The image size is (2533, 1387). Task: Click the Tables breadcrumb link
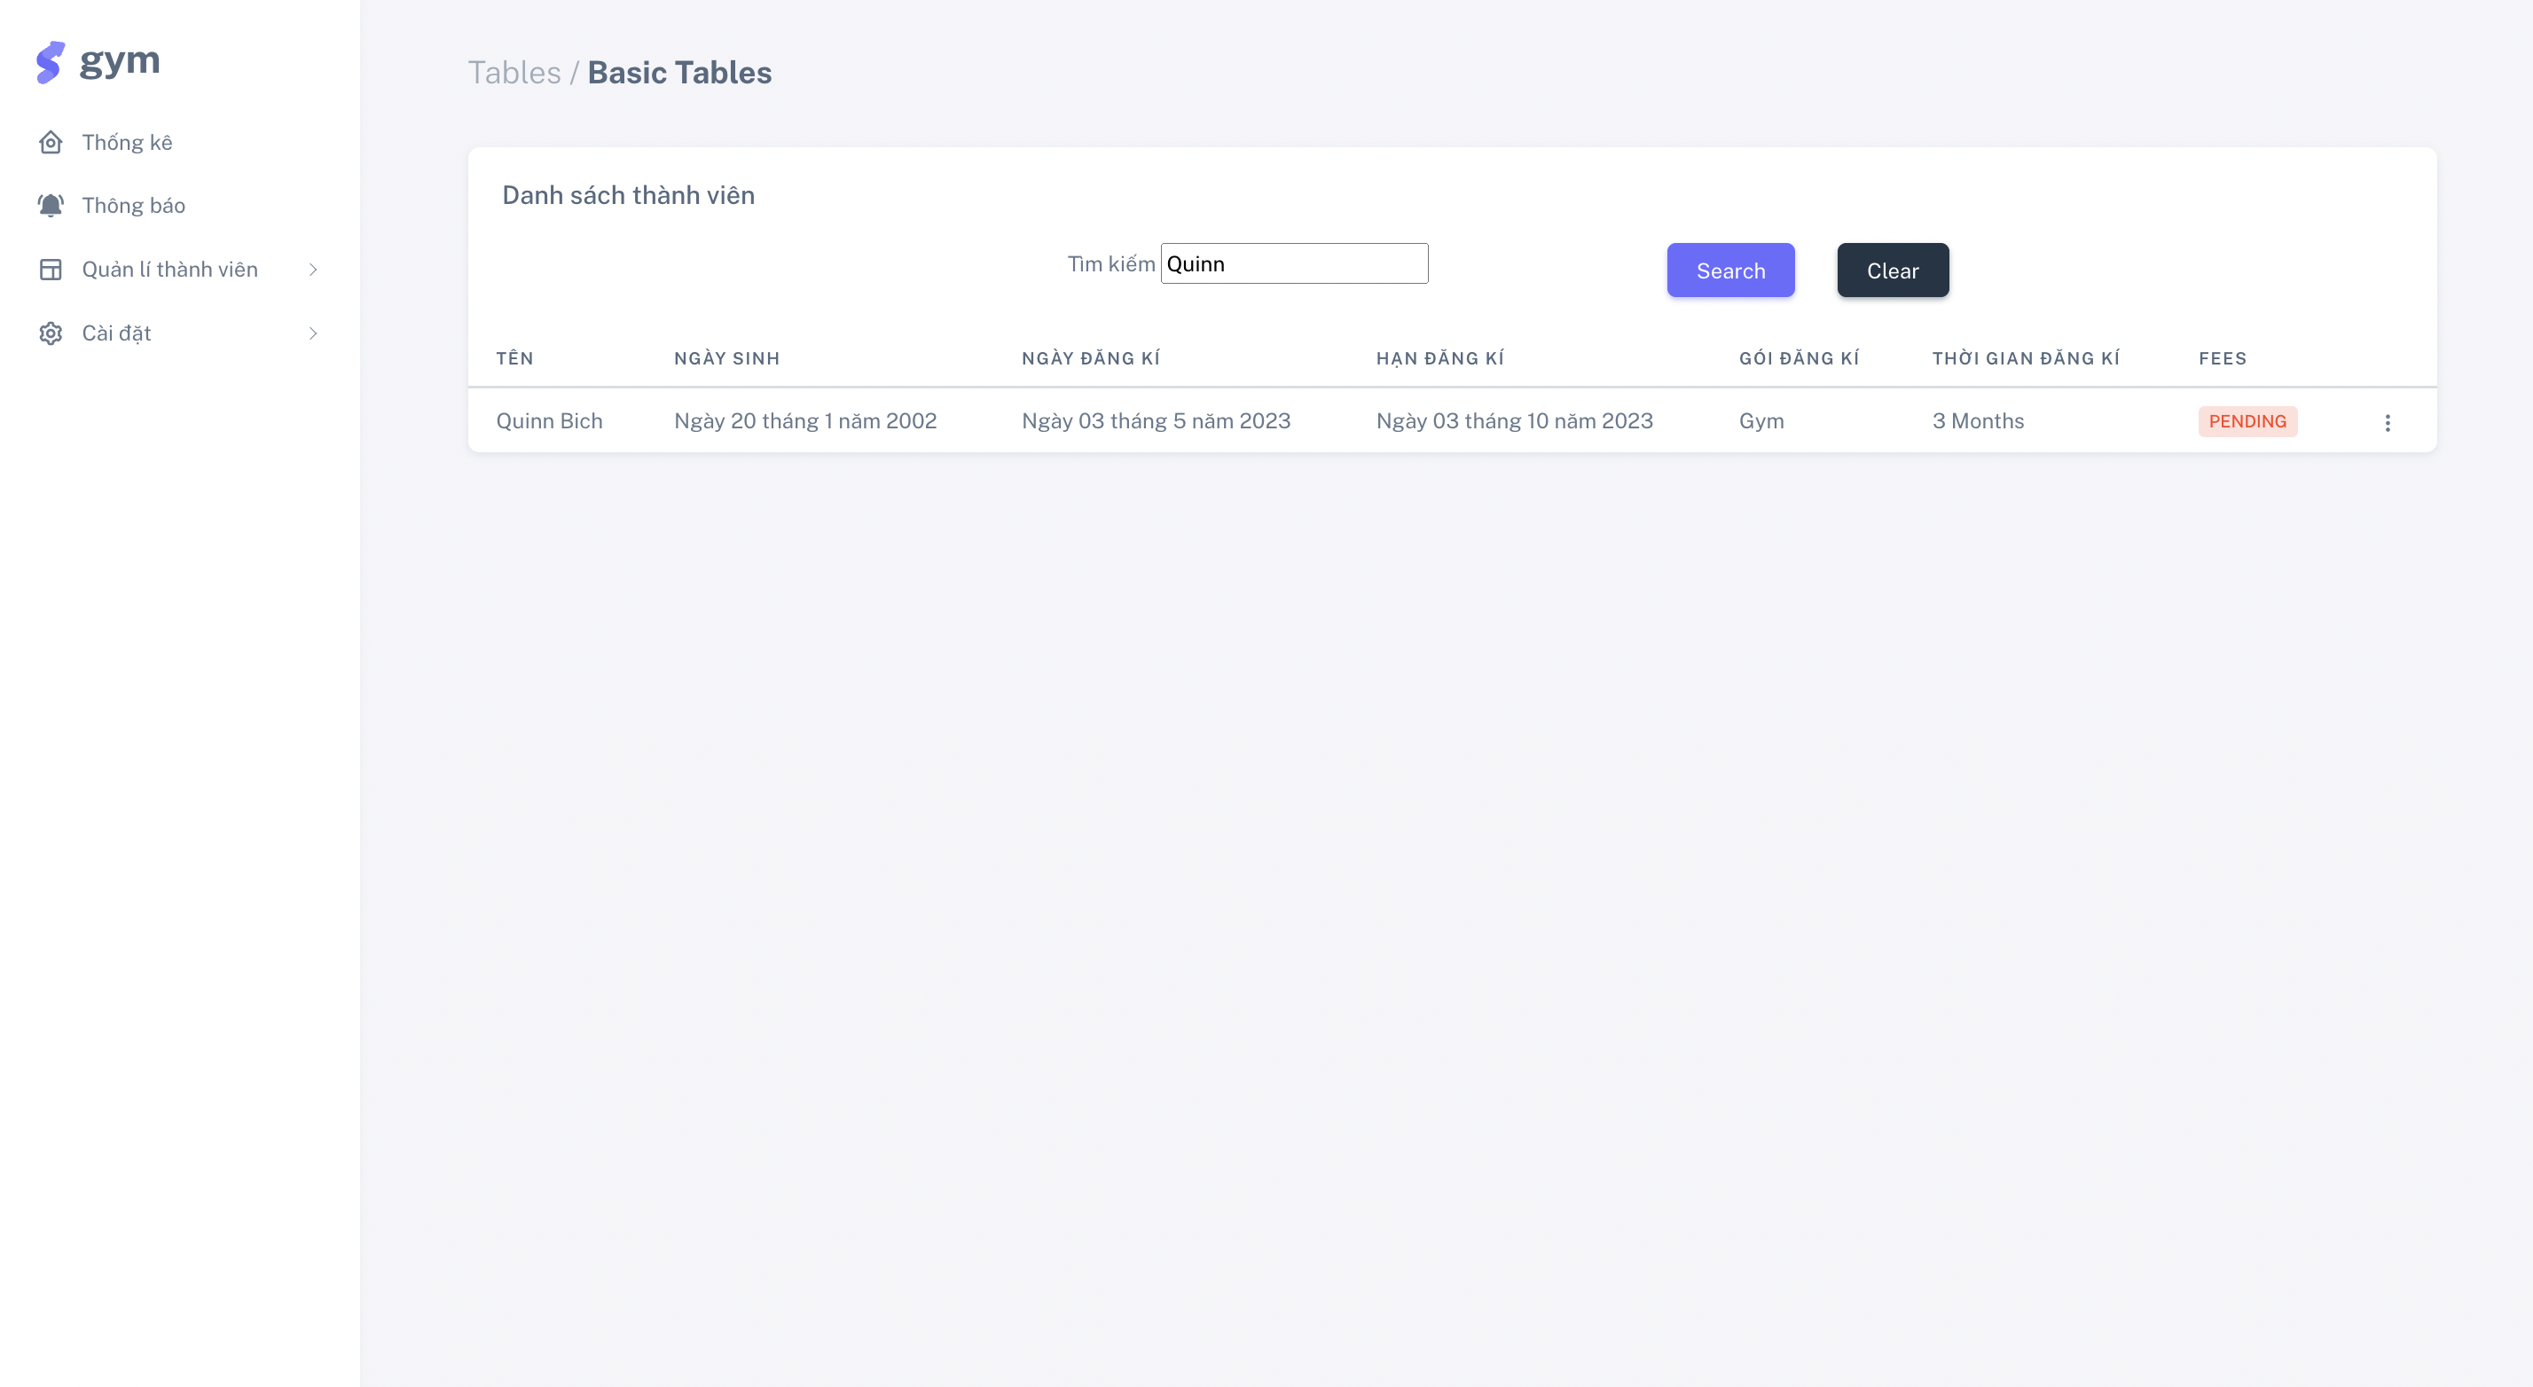pyautogui.click(x=514, y=72)
